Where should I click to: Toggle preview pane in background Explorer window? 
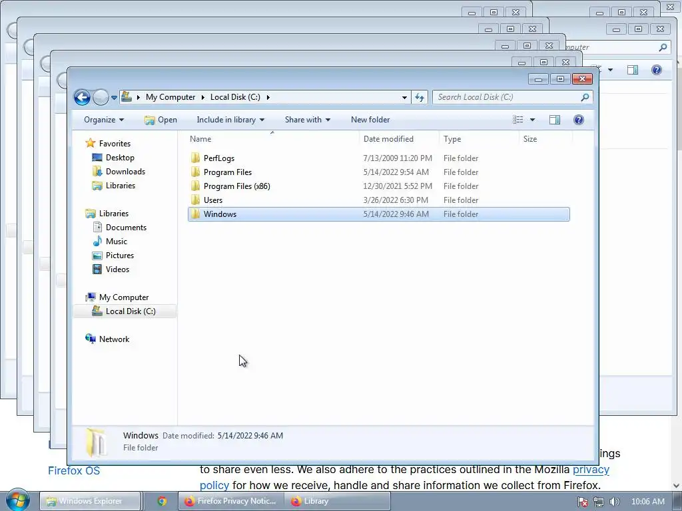coord(633,70)
